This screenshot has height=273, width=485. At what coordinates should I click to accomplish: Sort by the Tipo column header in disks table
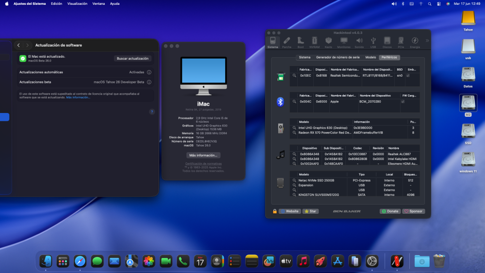[361, 175]
